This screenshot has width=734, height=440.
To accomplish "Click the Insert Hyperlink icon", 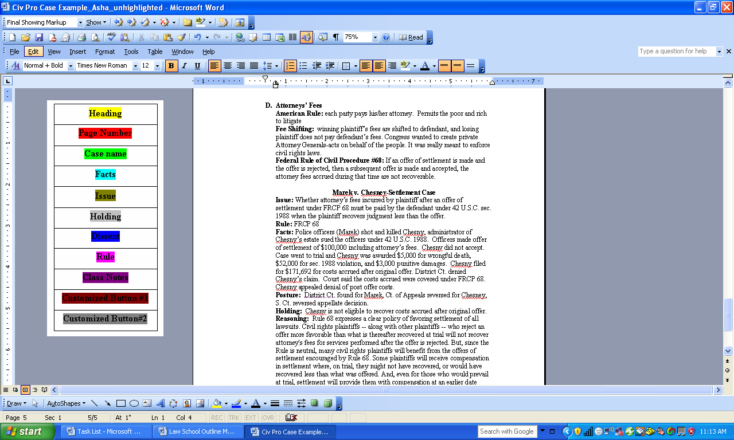I will [240, 37].
